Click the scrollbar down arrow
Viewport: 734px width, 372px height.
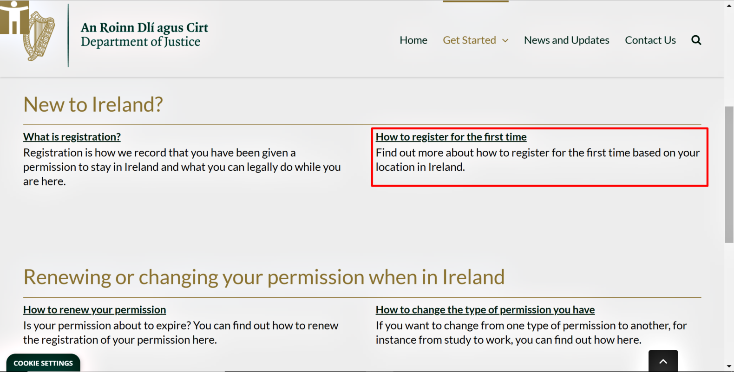729,367
